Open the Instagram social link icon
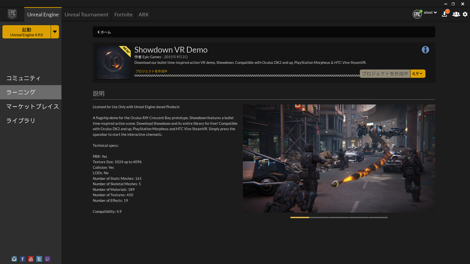The image size is (470, 264). coord(14,259)
